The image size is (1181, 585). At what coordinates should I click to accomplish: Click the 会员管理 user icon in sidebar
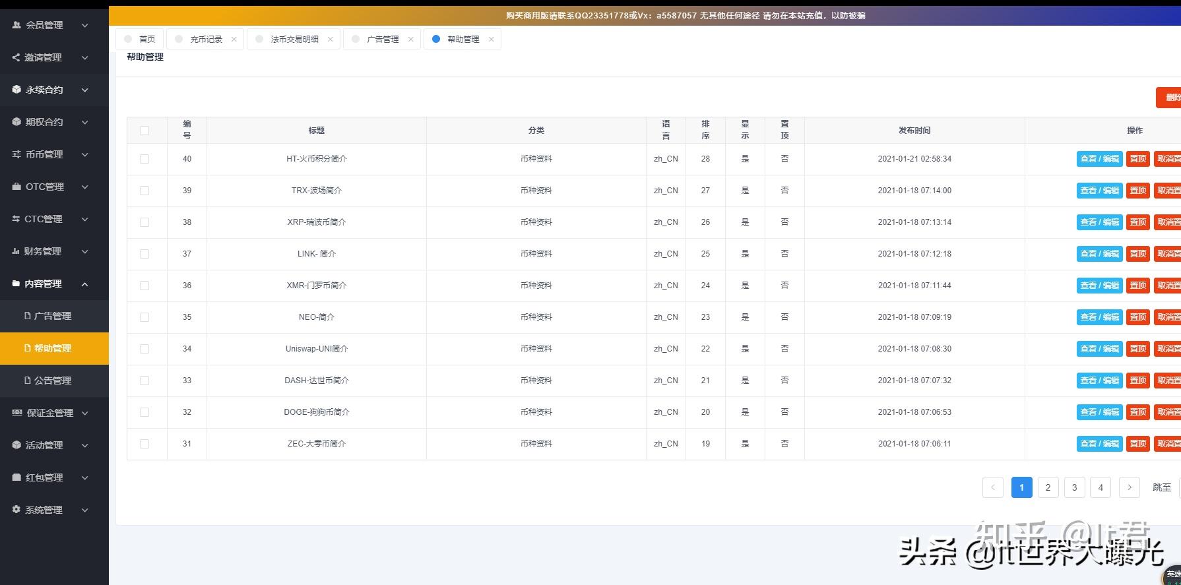16,25
